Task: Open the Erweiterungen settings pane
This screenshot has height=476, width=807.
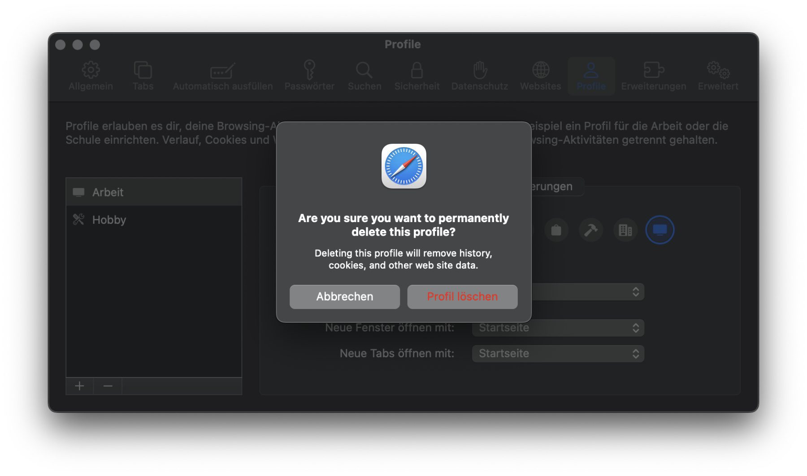Action: tap(654, 76)
